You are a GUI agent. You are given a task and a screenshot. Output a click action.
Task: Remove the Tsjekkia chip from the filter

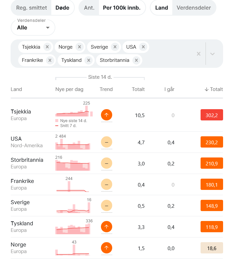[x=47, y=47]
